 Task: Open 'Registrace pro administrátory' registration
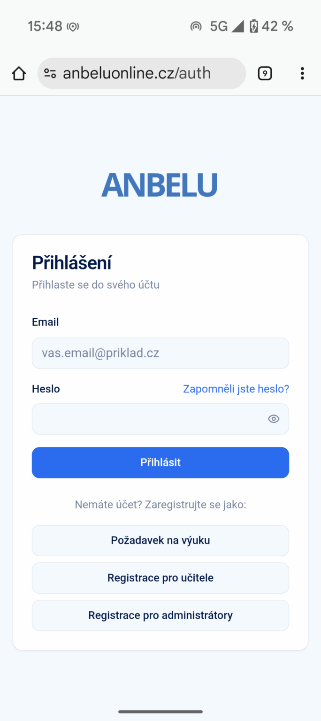(x=160, y=615)
